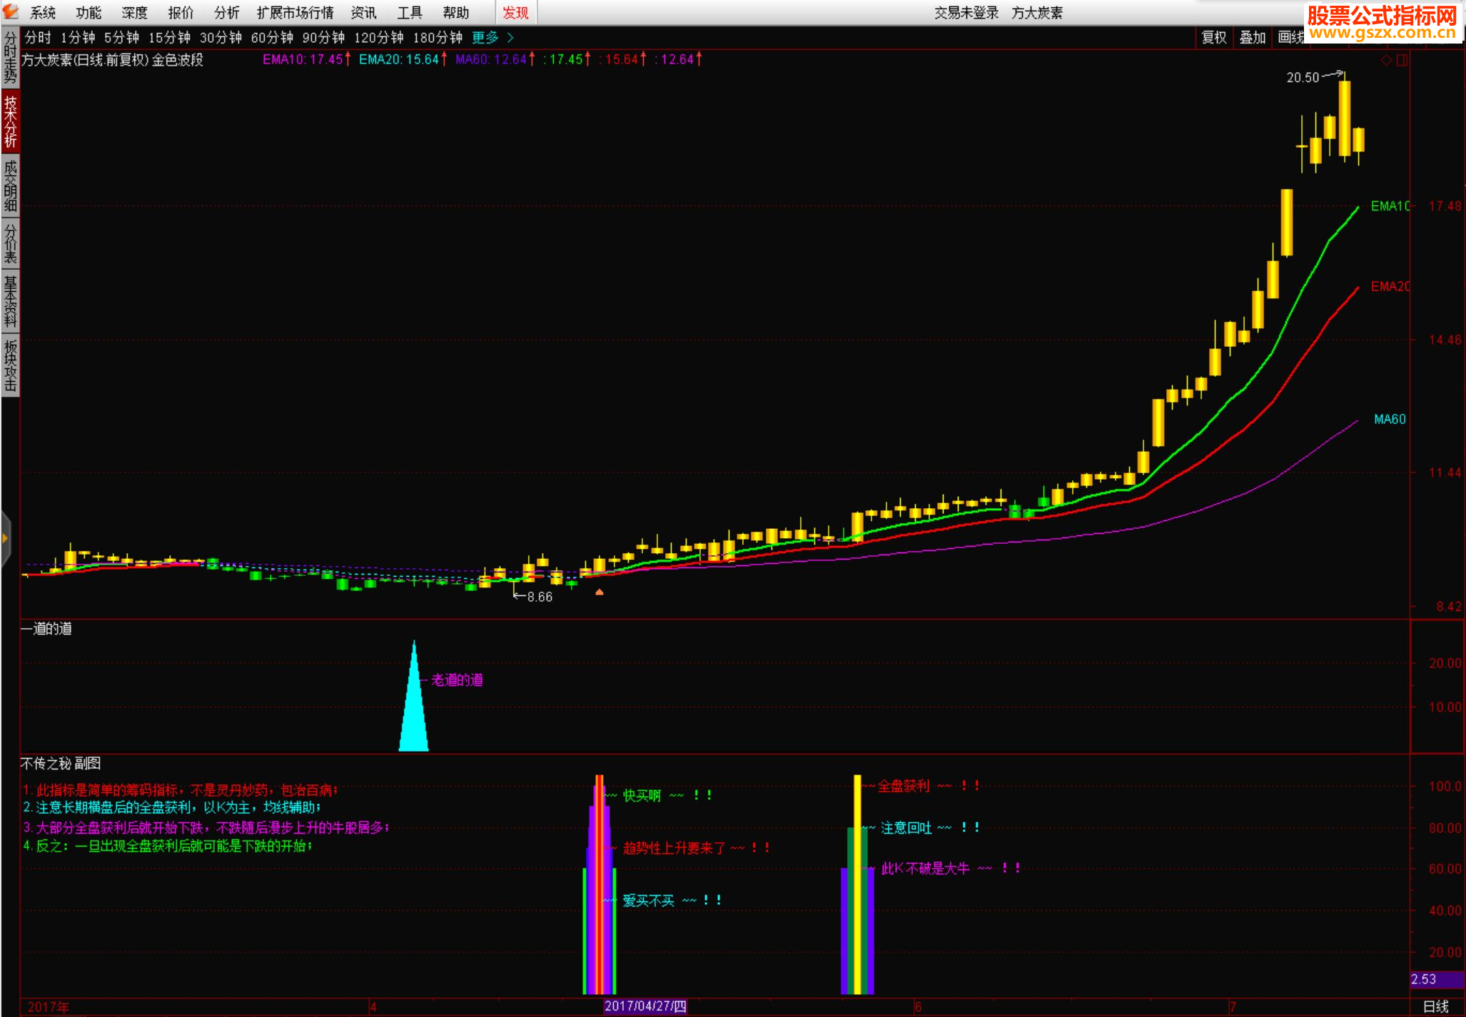Open the 深度 menu

[134, 13]
